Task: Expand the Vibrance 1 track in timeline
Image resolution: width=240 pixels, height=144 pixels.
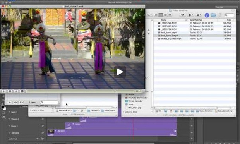Action: [9, 119]
